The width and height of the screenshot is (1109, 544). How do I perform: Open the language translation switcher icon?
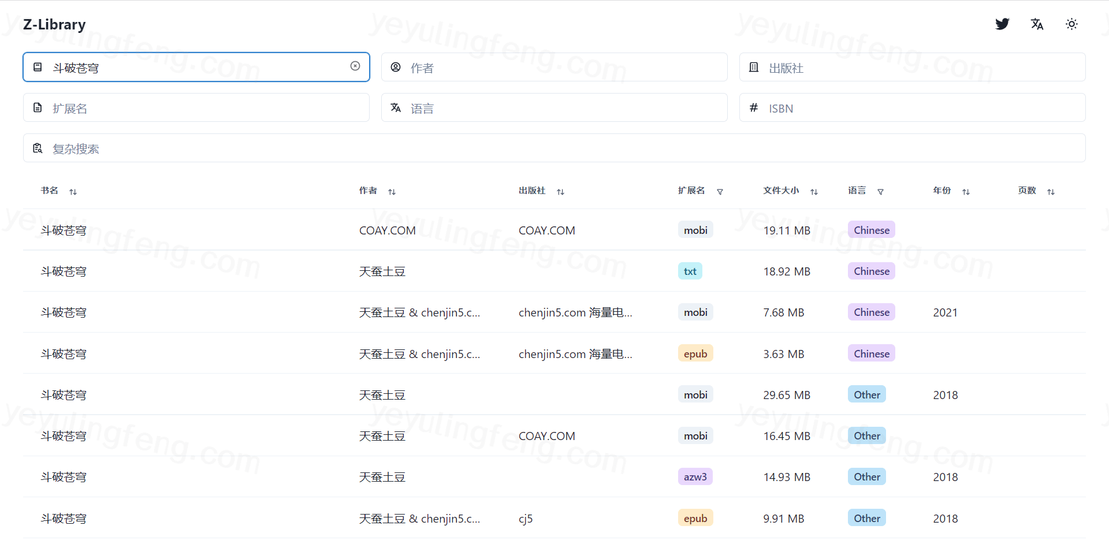(x=1037, y=24)
